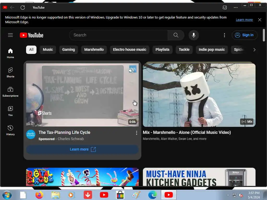Launch Microsoft Edge from taskbar
Image resolution: width=267 pixels, height=200 pixels.
pos(152,195)
